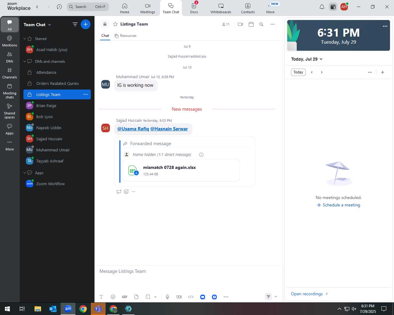Record an audio message
394x315 pixels.
(167, 297)
